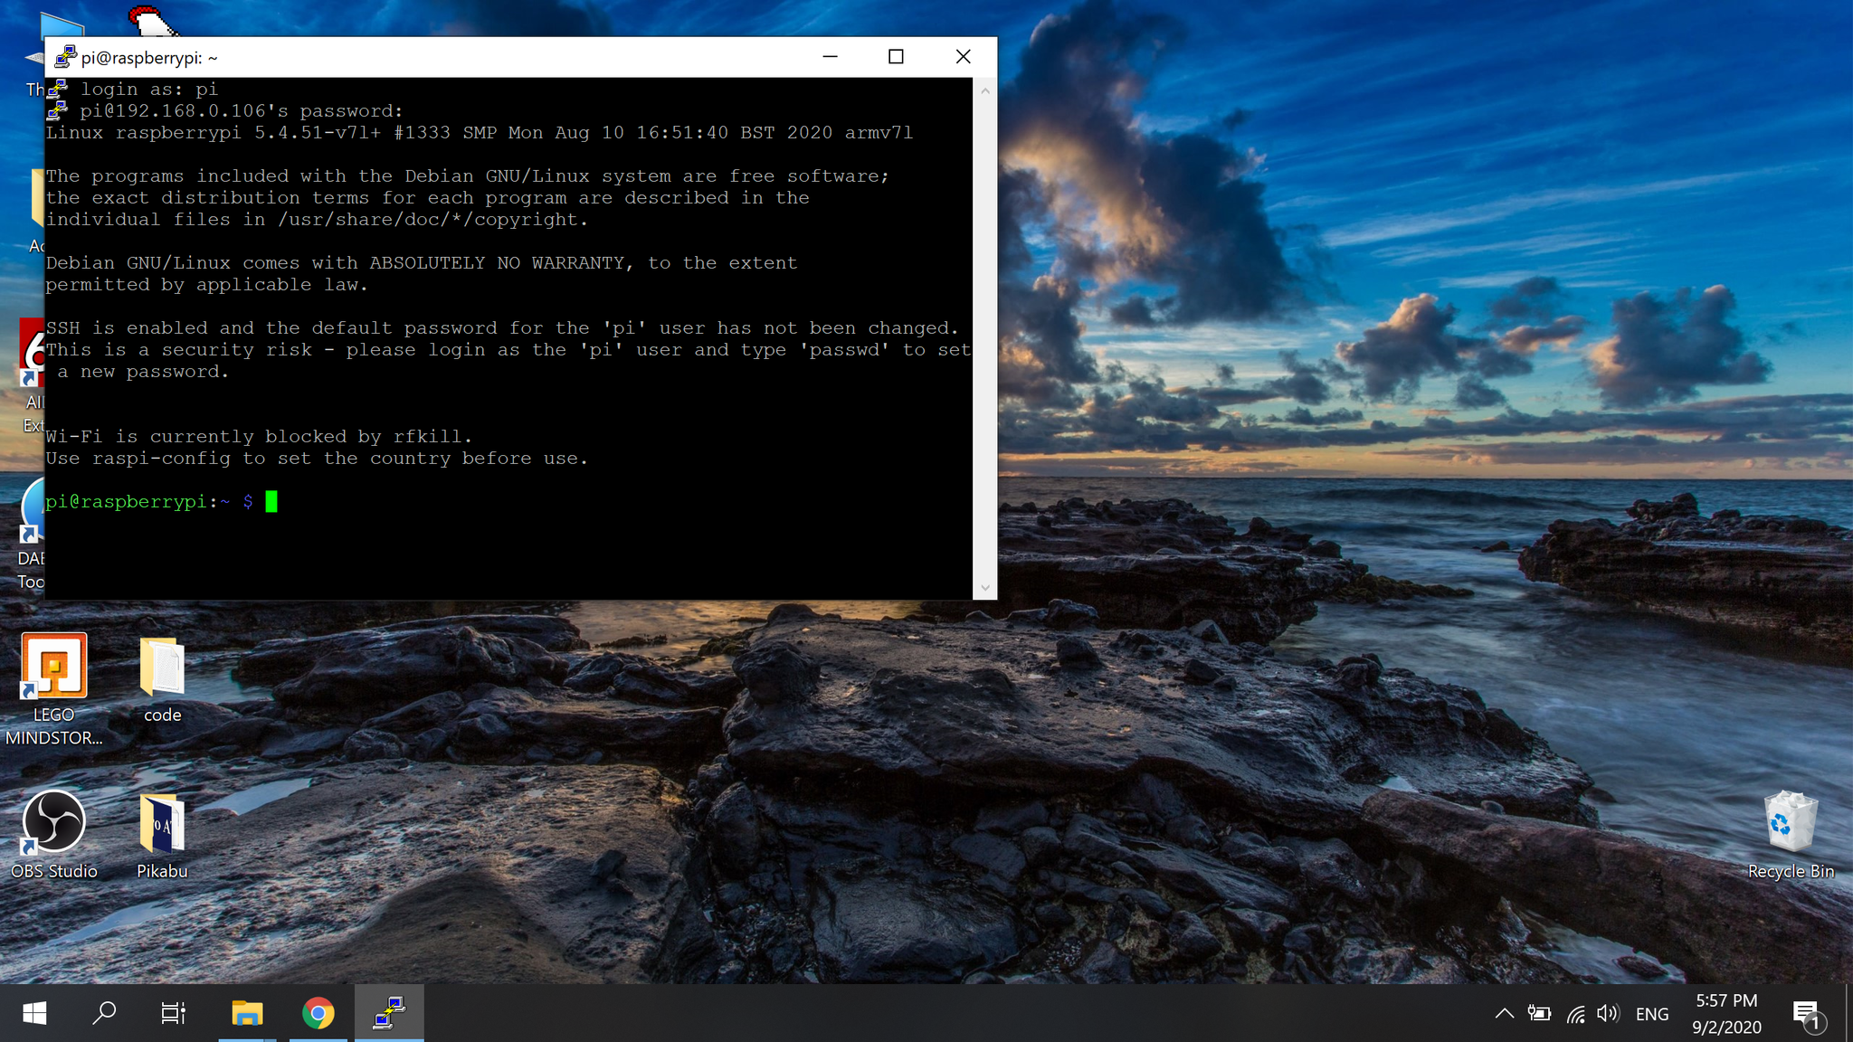
Task: Open the LEGO MINDSTORMS desktop shortcut
Action: point(54,689)
